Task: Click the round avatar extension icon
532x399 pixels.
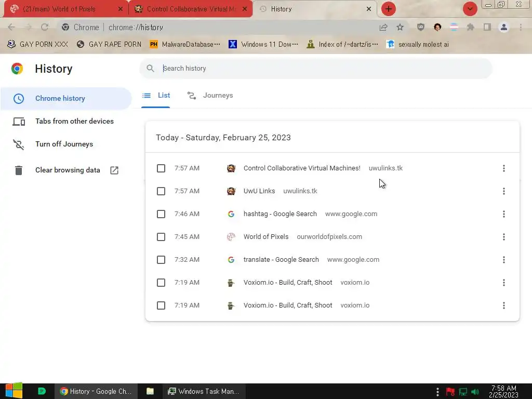Action: [437, 27]
